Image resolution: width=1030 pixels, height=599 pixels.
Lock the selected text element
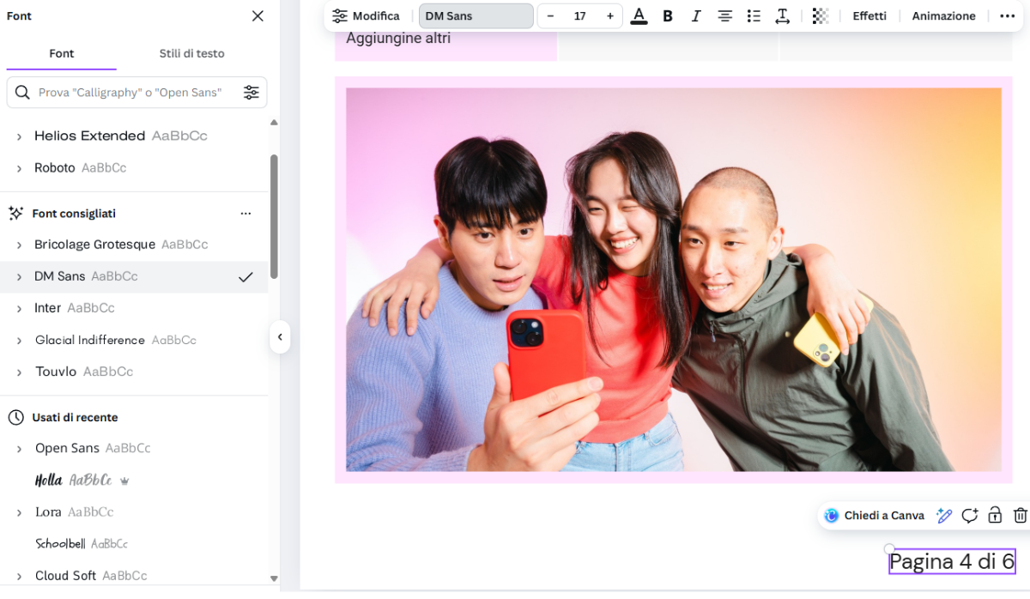(x=995, y=515)
